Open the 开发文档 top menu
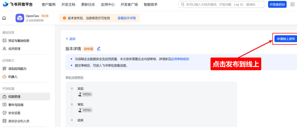297x128 pixels. (68, 5)
